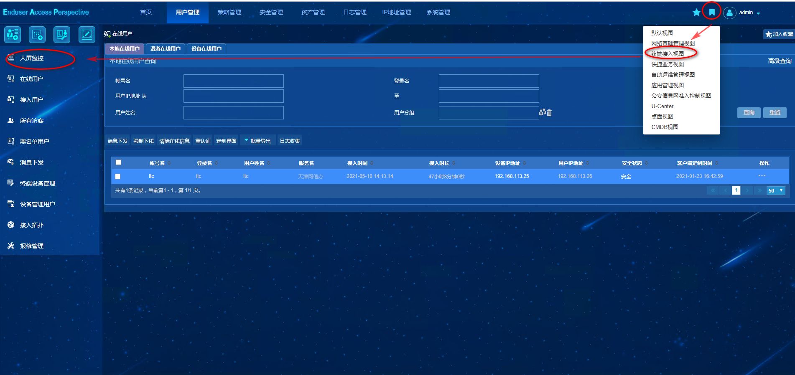The image size is (795, 375).
Task: Open 消息下发 envelope icon in the sidebar
Action: (11, 162)
